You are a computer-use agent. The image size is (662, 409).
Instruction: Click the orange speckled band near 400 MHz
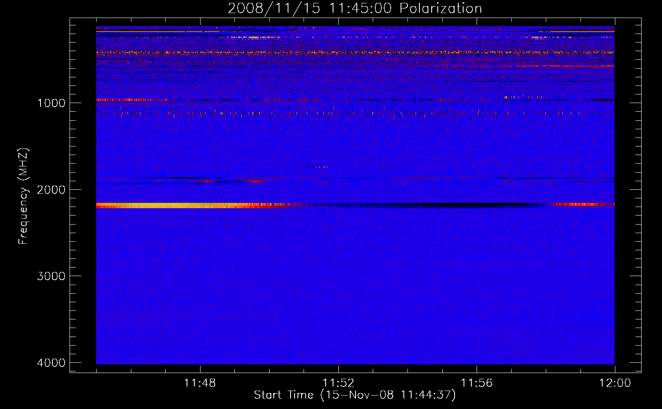[x=355, y=52]
